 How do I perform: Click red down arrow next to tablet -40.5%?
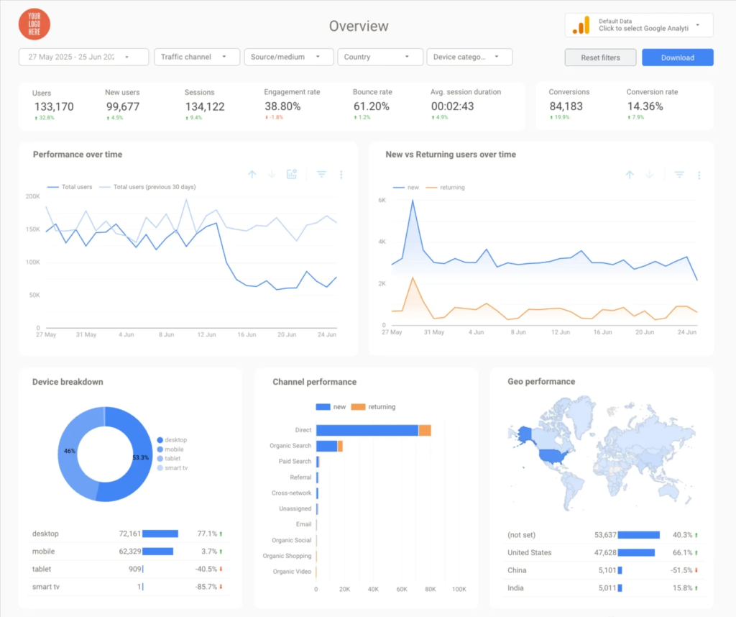[x=221, y=569]
